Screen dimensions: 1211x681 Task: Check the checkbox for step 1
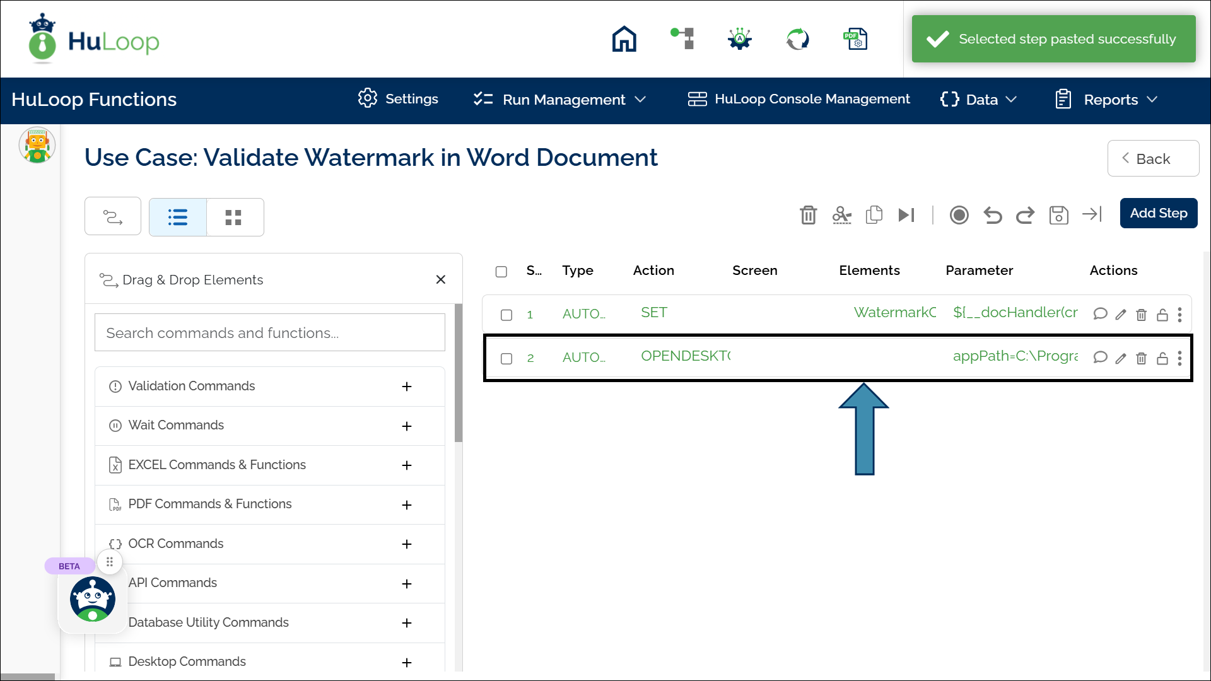[x=506, y=315]
